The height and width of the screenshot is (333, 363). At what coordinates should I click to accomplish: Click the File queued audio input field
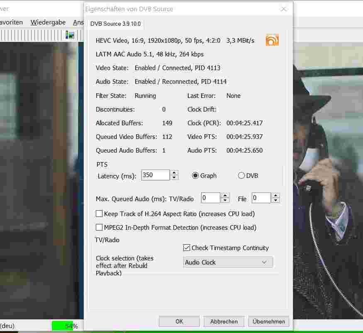coord(261,198)
